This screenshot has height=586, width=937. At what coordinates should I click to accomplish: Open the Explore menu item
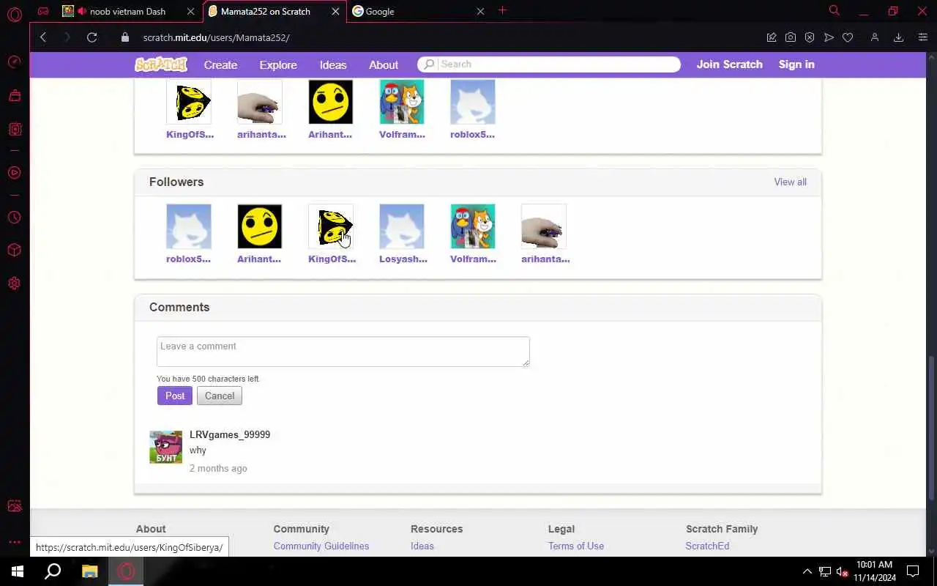pyautogui.click(x=278, y=64)
